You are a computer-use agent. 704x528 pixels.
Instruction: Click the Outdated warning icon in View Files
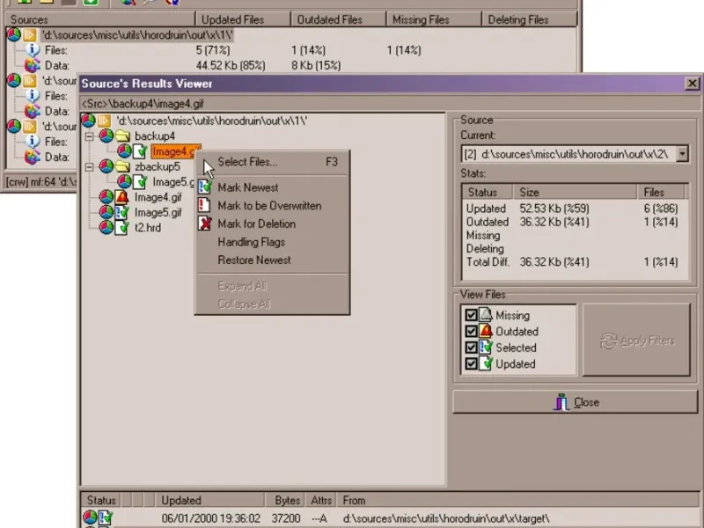tap(486, 331)
